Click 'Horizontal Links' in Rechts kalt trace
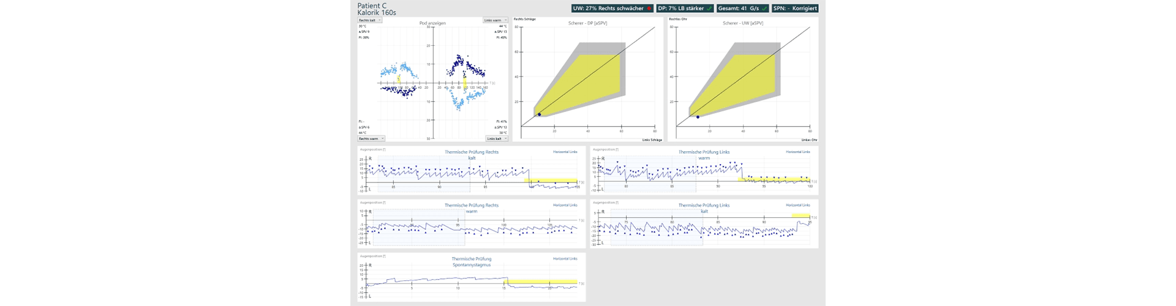 pos(565,152)
